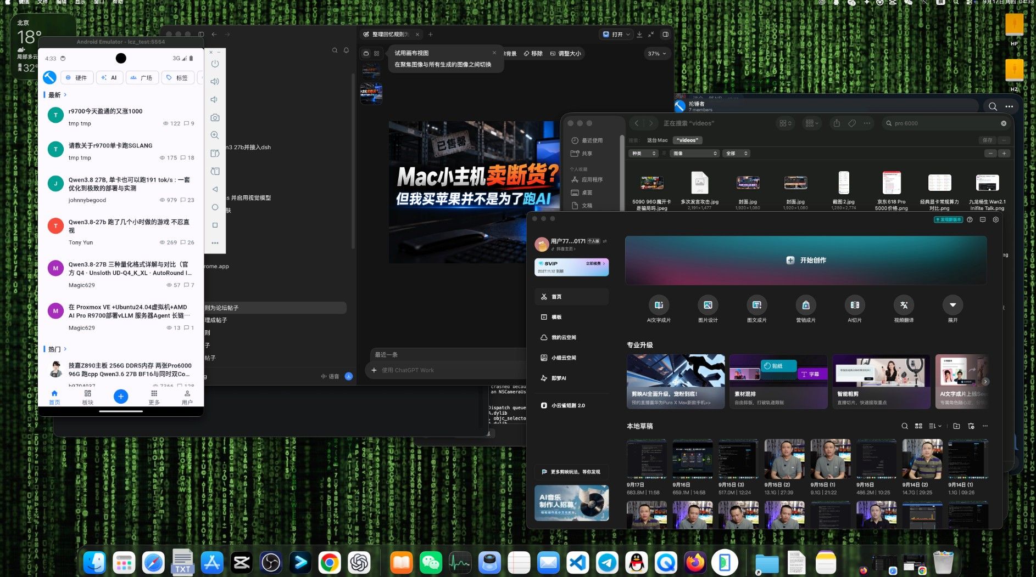The image size is (1036, 577).
Task: Open 用户 tab in emulator app
Action: [187, 397]
